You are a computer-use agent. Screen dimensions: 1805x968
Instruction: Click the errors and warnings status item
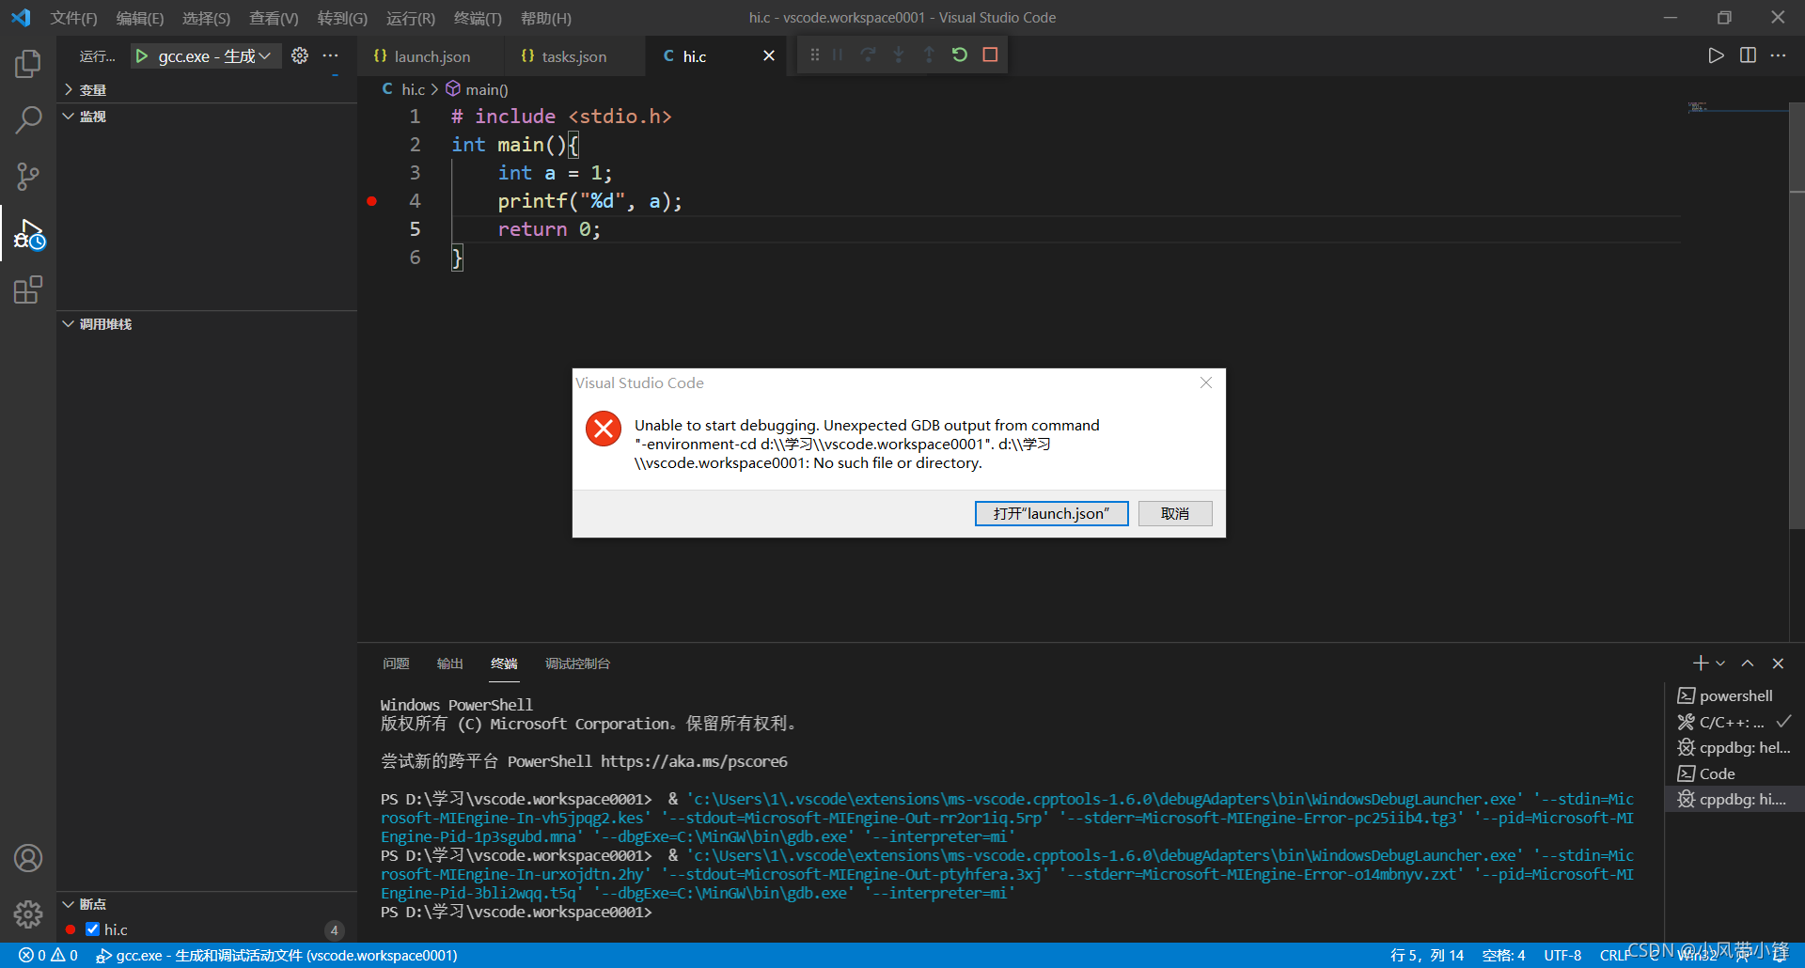[48, 955]
